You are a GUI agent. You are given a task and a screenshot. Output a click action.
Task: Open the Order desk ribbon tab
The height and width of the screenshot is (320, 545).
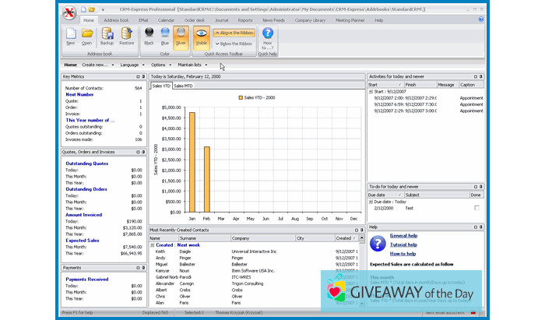click(x=196, y=19)
